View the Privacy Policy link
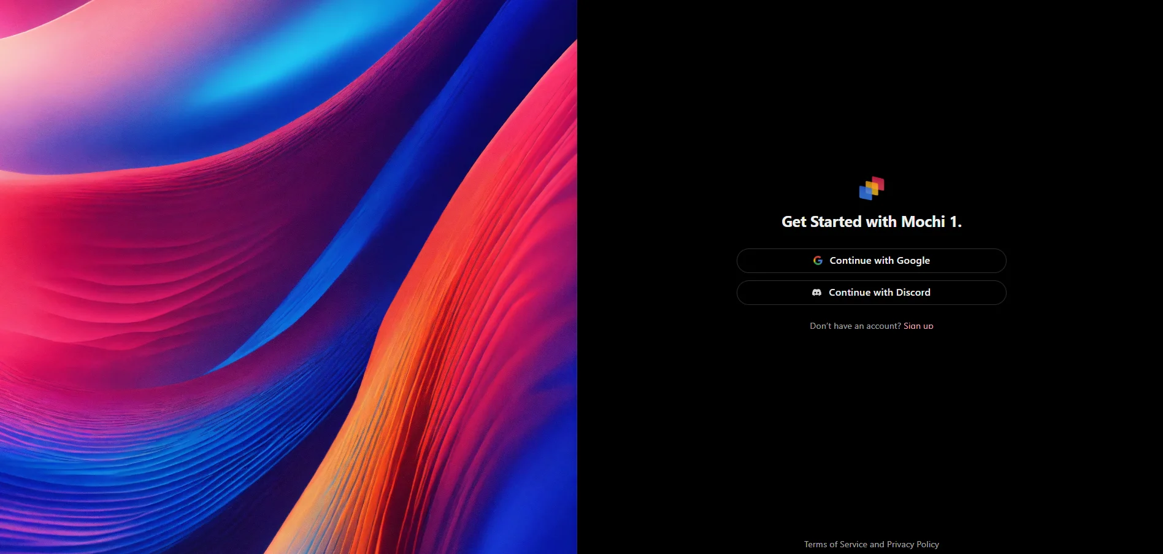The image size is (1163, 554). [913, 544]
